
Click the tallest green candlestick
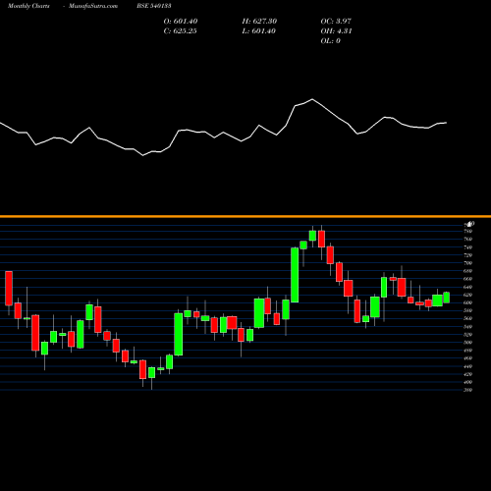coord(295,275)
